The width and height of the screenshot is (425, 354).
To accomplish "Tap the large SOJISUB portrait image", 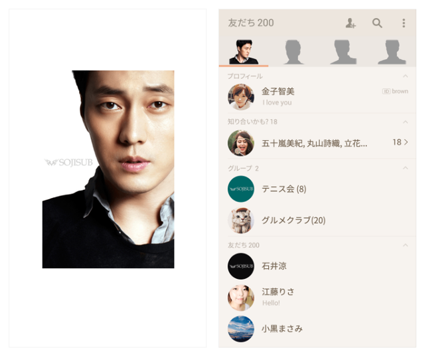I will [108, 169].
